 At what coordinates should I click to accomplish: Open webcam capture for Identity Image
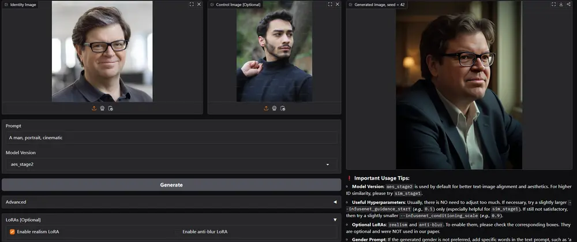point(102,108)
